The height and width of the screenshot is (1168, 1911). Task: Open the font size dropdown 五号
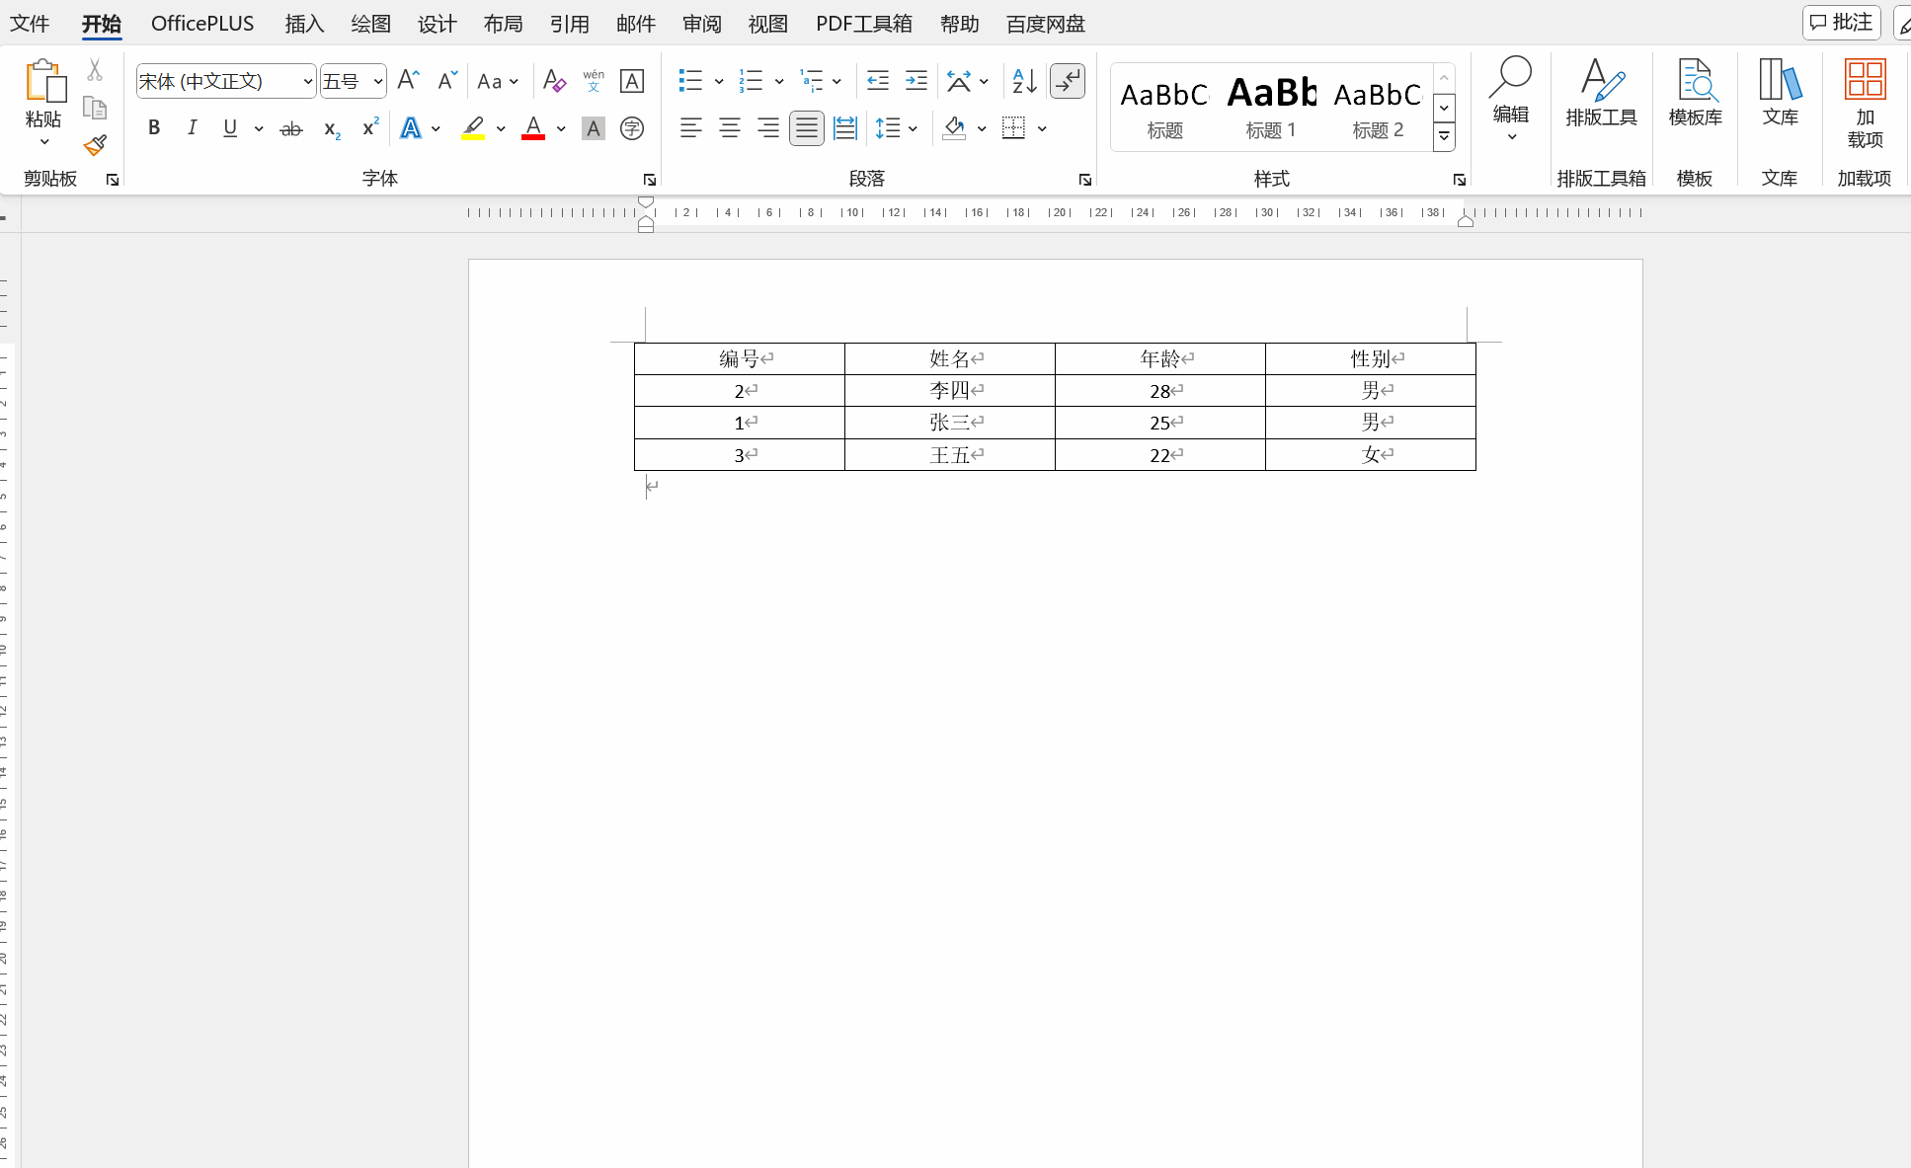[378, 81]
